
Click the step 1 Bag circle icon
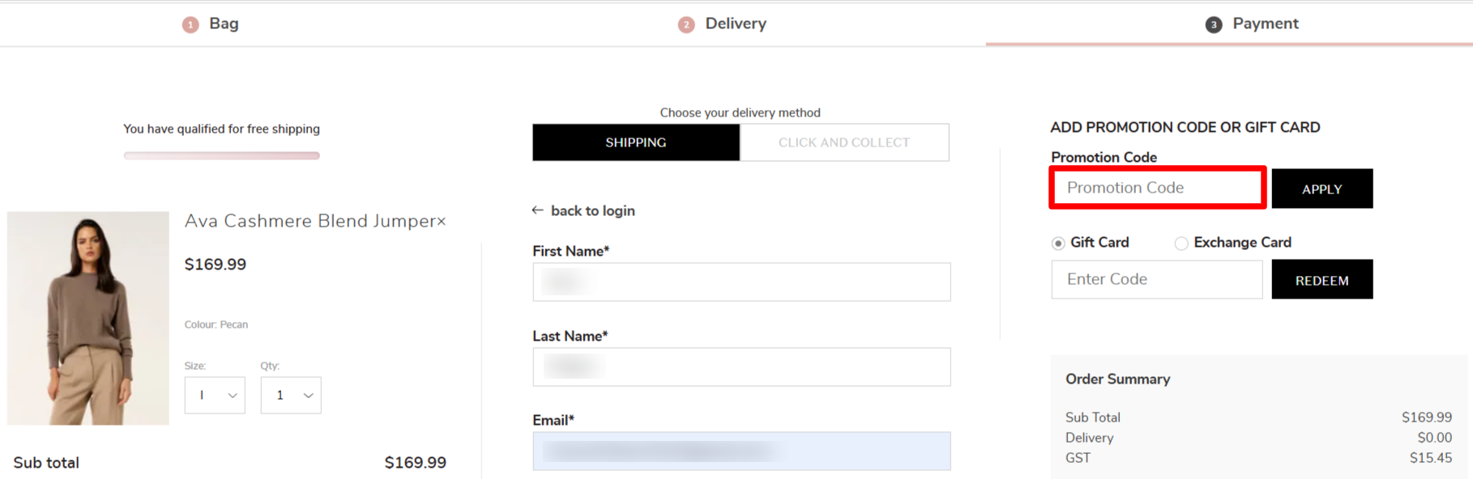click(x=190, y=25)
